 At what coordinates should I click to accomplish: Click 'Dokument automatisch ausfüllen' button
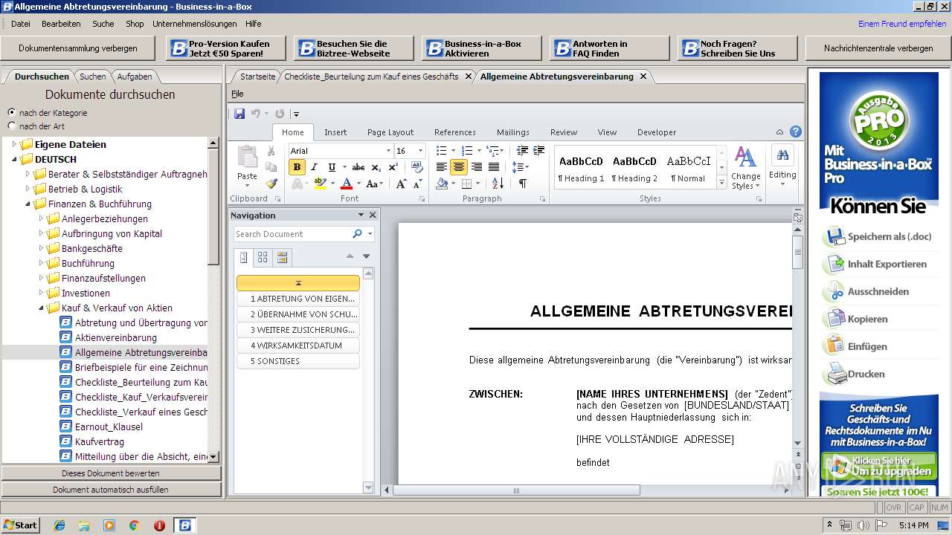tap(111, 490)
